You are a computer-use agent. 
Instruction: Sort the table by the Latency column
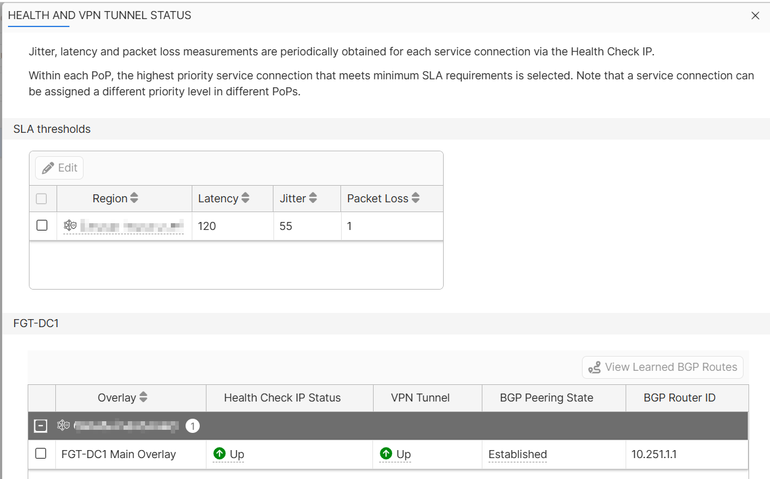pyautogui.click(x=245, y=198)
